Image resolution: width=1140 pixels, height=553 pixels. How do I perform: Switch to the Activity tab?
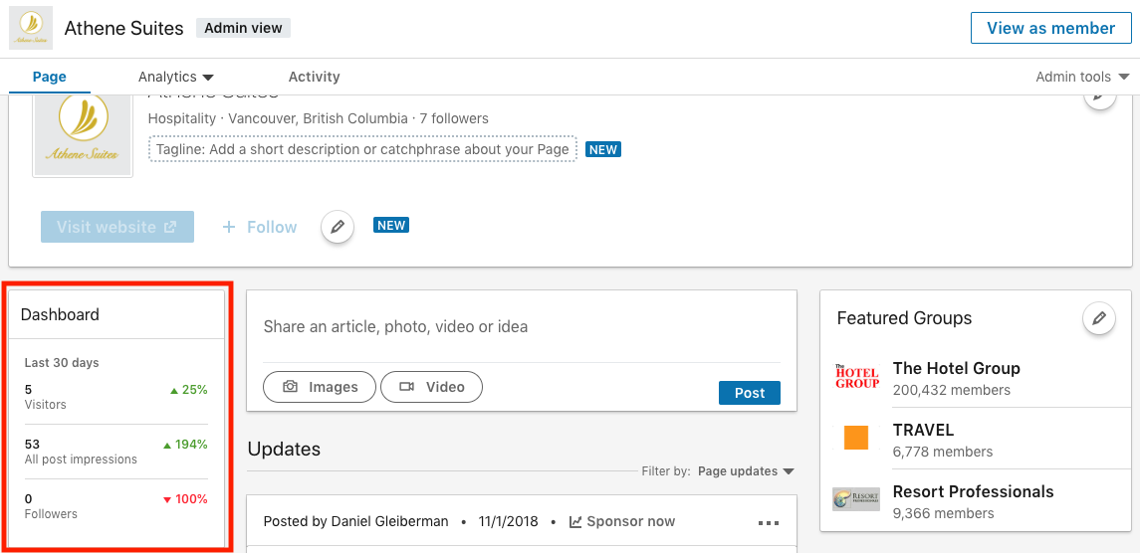pos(314,77)
